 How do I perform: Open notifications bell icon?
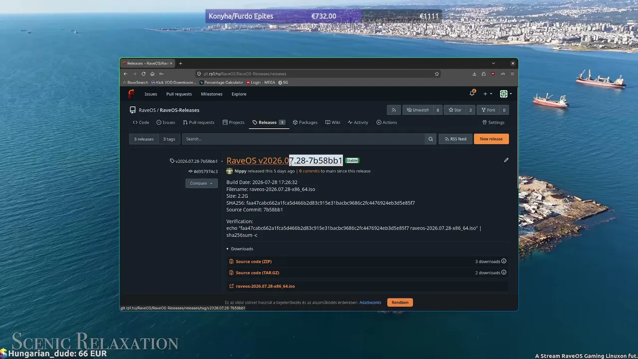(472, 94)
